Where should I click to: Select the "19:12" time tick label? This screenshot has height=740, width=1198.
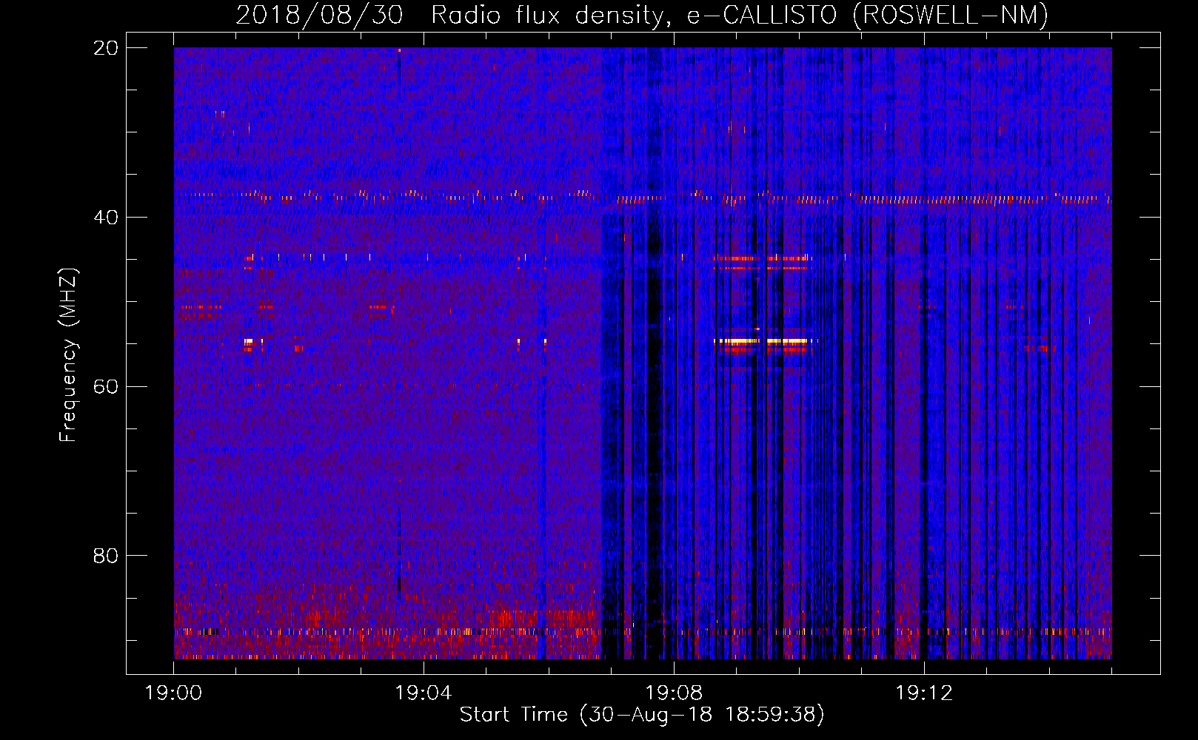tap(924, 693)
